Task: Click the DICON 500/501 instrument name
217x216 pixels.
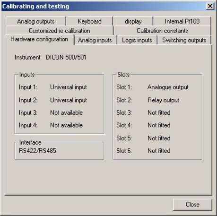Action: pos(66,57)
